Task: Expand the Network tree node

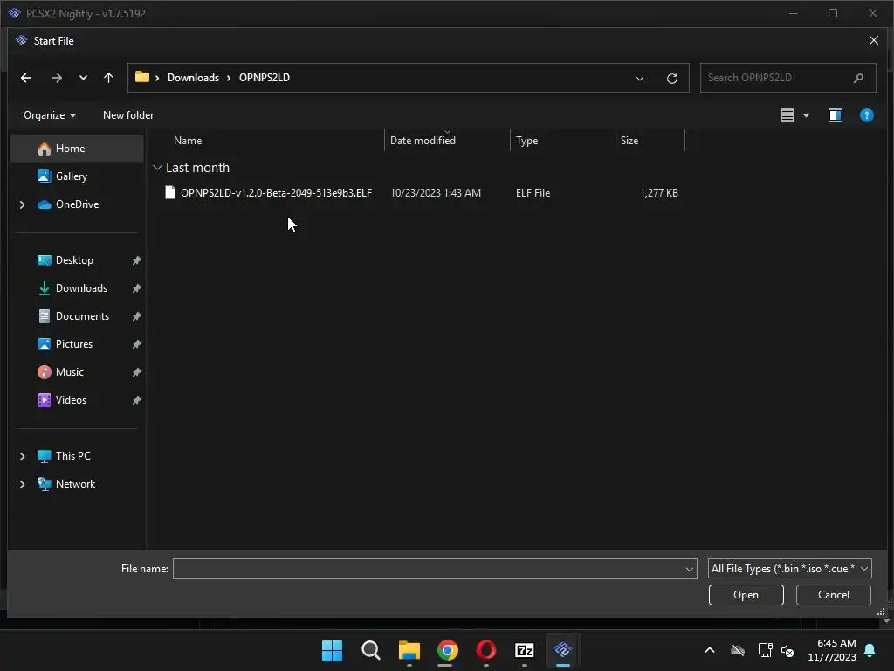Action: tap(22, 484)
